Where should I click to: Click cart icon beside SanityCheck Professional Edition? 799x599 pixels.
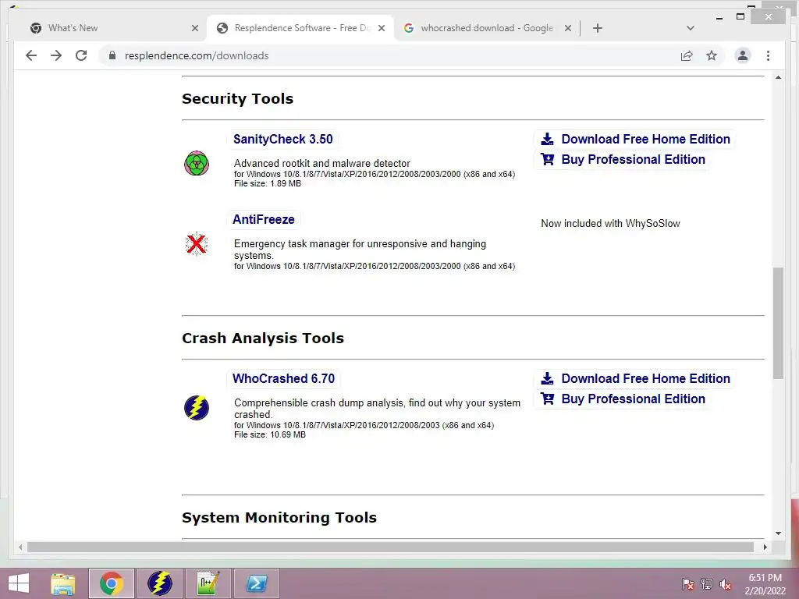[x=547, y=159]
